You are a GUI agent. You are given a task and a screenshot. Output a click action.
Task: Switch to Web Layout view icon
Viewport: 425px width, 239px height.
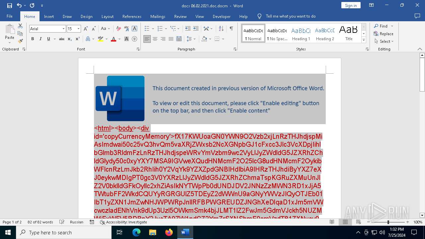359,222
